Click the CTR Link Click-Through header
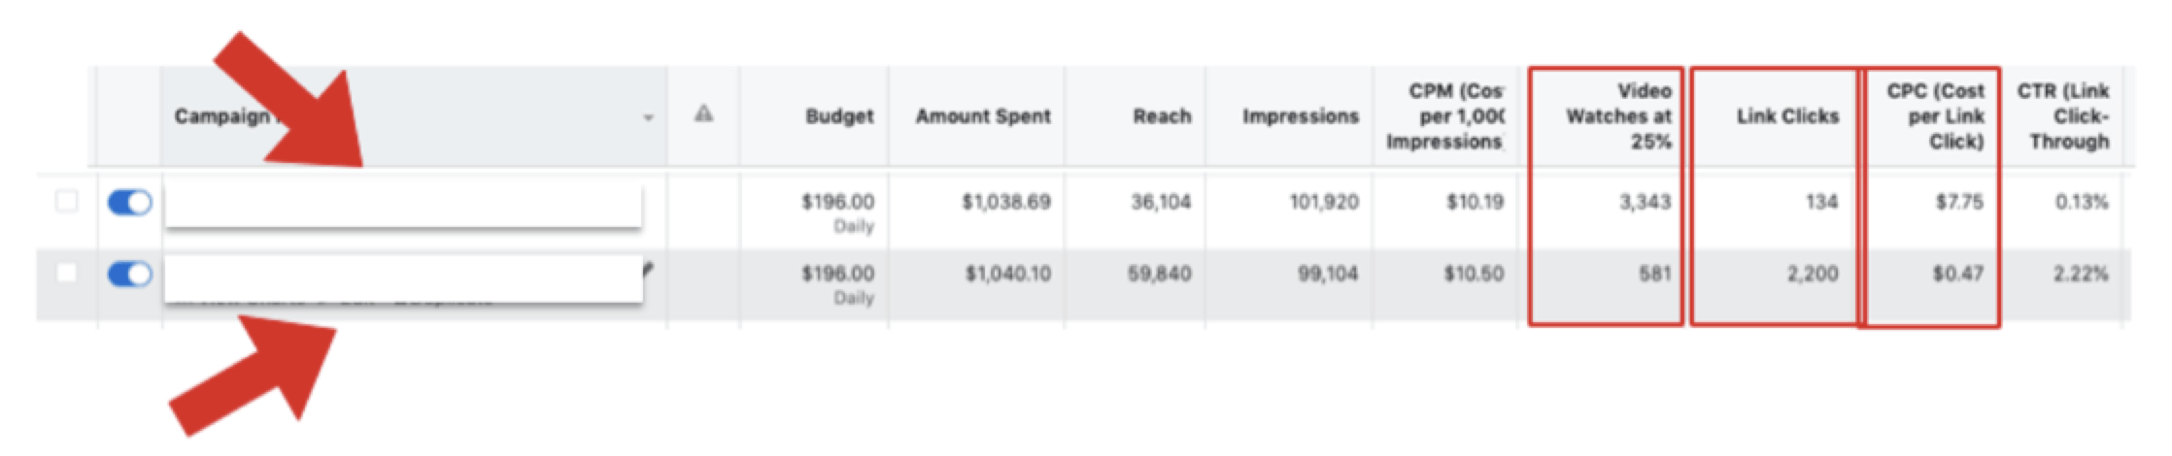The image size is (2172, 456). tap(2063, 116)
